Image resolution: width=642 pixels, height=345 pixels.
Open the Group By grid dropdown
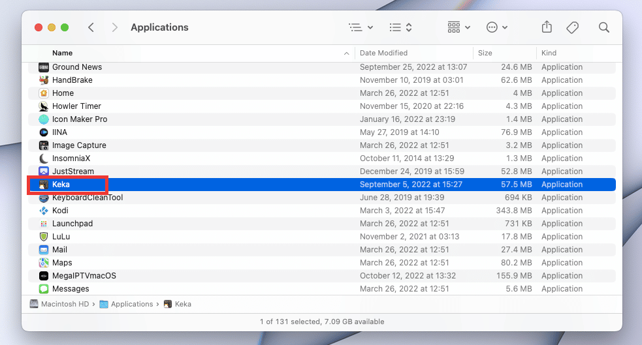[x=458, y=27]
